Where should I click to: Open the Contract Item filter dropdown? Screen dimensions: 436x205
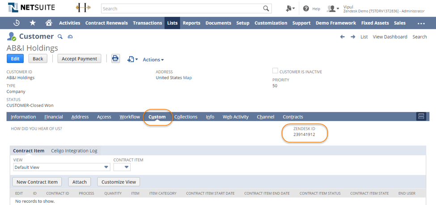tap(122, 167)
